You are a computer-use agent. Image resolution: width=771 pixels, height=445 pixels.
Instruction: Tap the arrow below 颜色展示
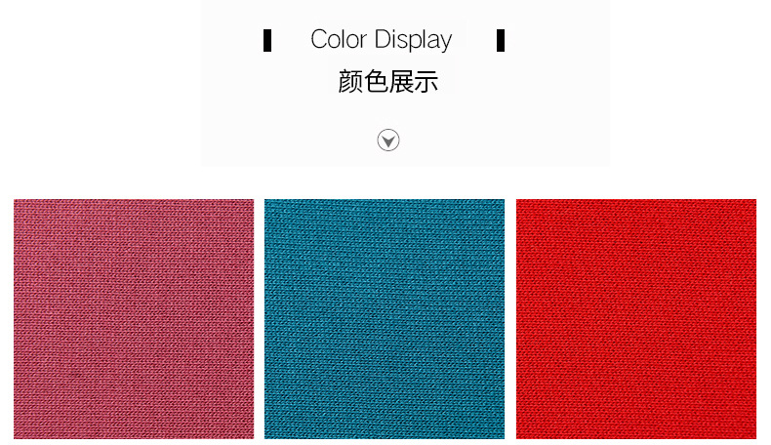click(388, 141)
